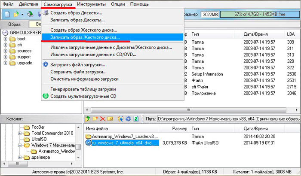
Task: Select the FooBar folder in catalog
Action: pyautogui.click(x=38, y=127)
